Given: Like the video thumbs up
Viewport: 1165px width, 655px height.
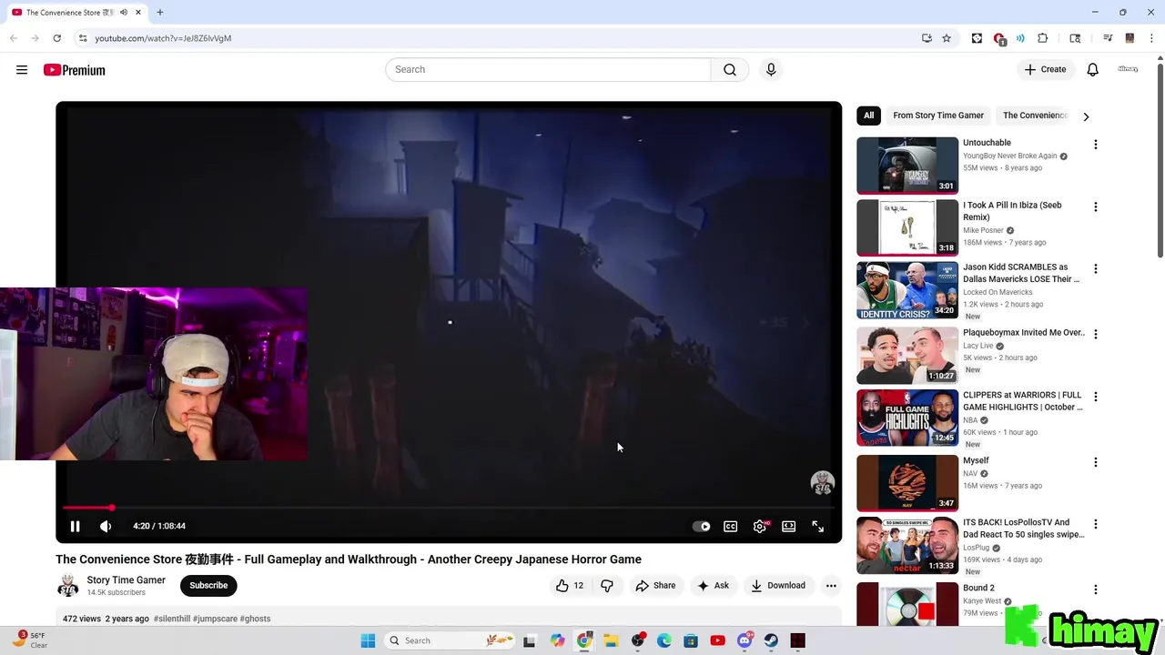Looking at the screenshot, I should [570, 586].
